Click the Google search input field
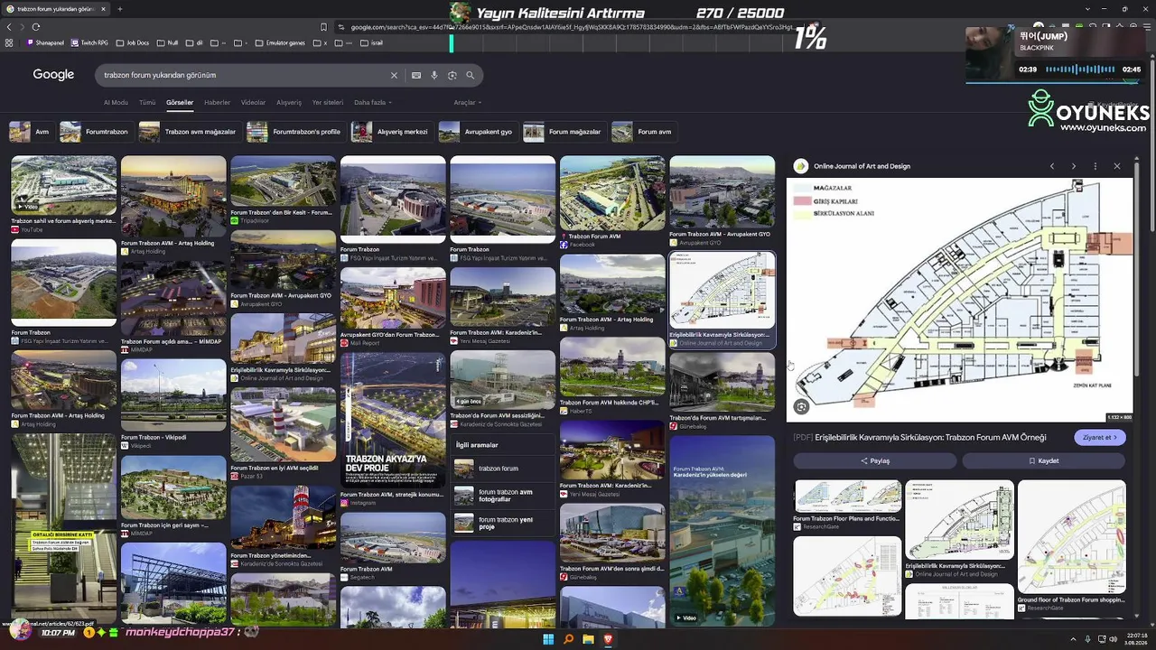Image resolution: width=1156 pixels, height=650 pixels. (x=244, y=75)
